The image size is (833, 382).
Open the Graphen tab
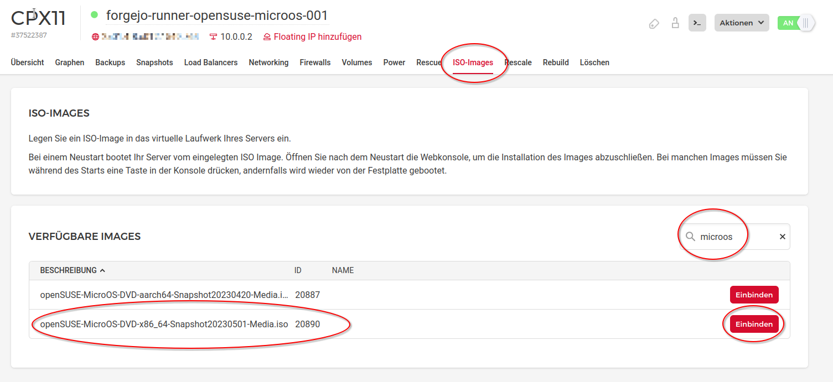(70, 62)
